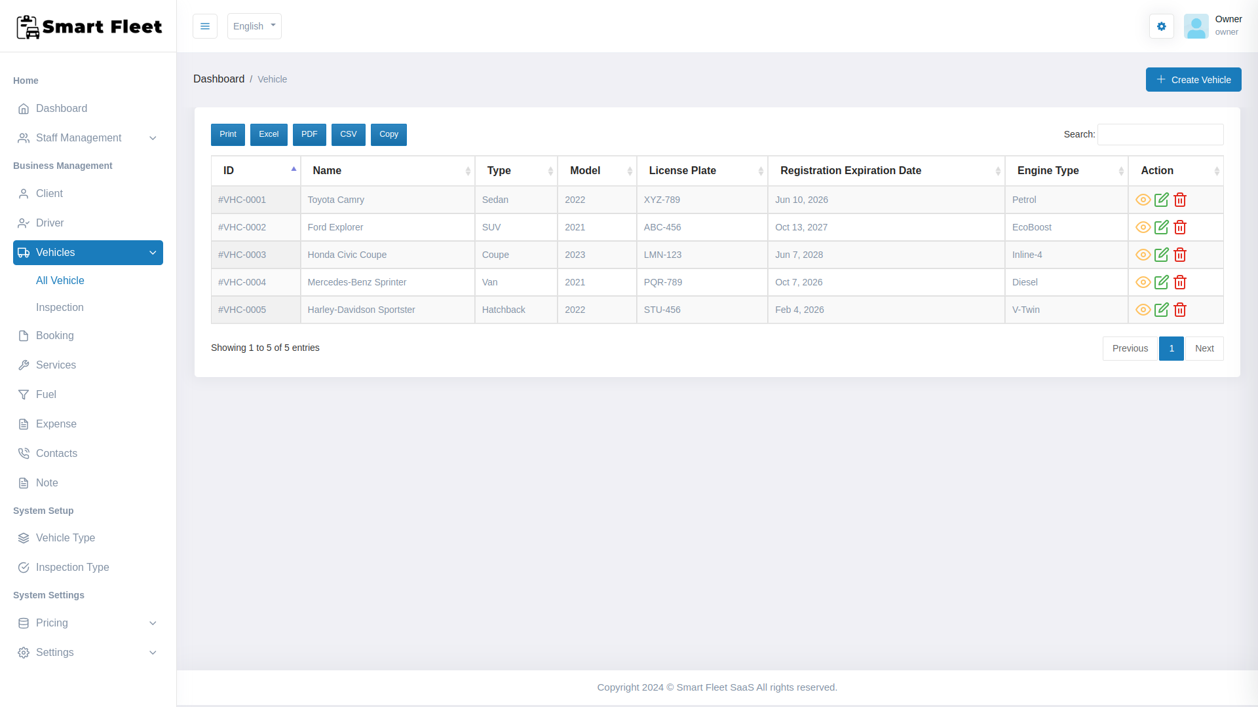This screenshot has height=707, width=1258.
Task: Edit the Ford Explorer vehicle entry
Action: (1161, 227)
